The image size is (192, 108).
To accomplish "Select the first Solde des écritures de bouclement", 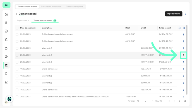I will tap(57, 34).
